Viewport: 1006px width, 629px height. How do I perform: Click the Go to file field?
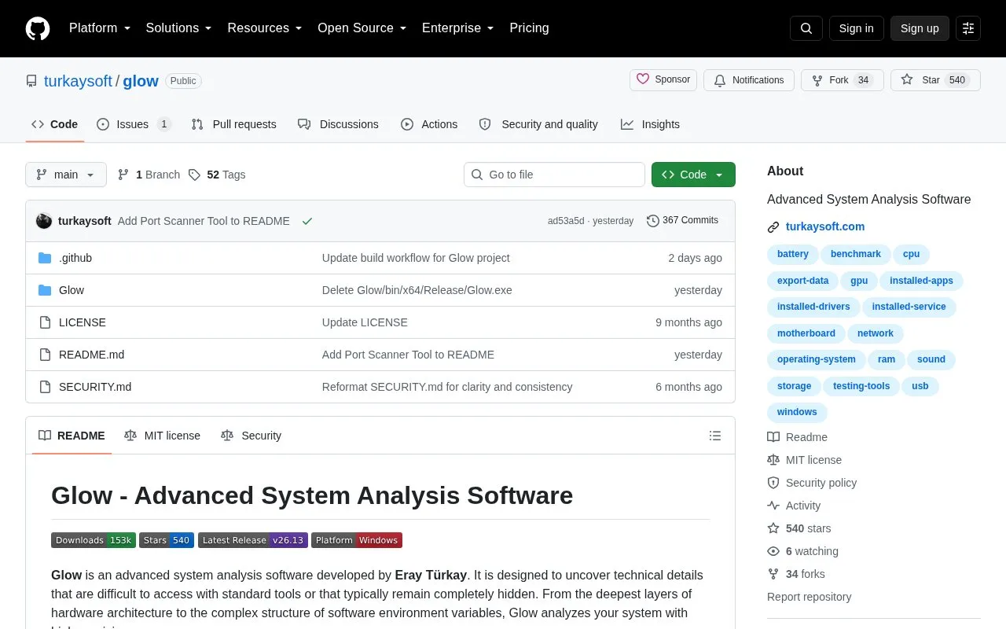554,175
